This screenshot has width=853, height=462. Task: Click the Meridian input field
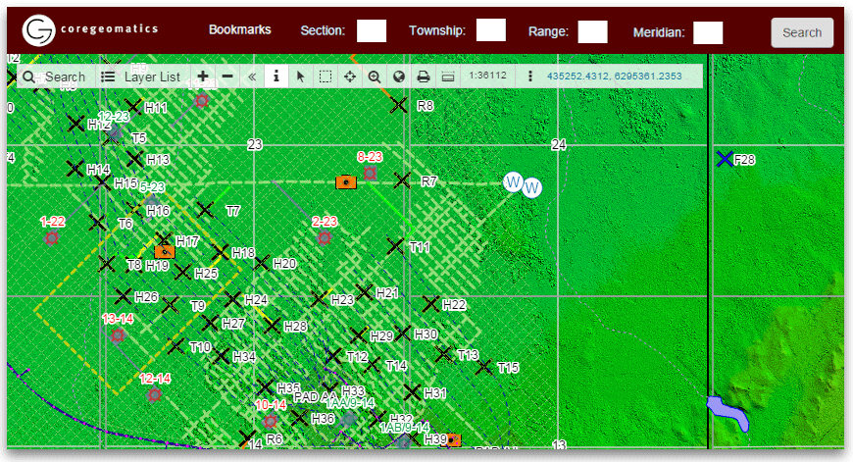[707, 32]
